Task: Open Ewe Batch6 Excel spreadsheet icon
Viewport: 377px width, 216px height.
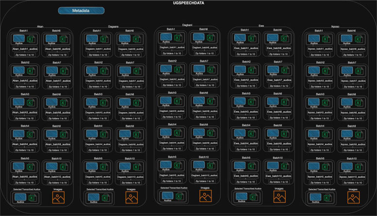Action: coord(285,38)
